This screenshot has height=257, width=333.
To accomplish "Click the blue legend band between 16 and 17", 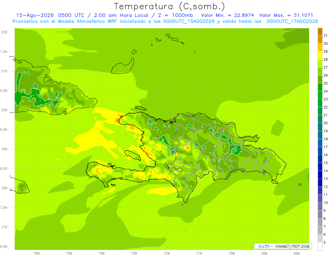I will pyautogui.click(x=320, y=151).
